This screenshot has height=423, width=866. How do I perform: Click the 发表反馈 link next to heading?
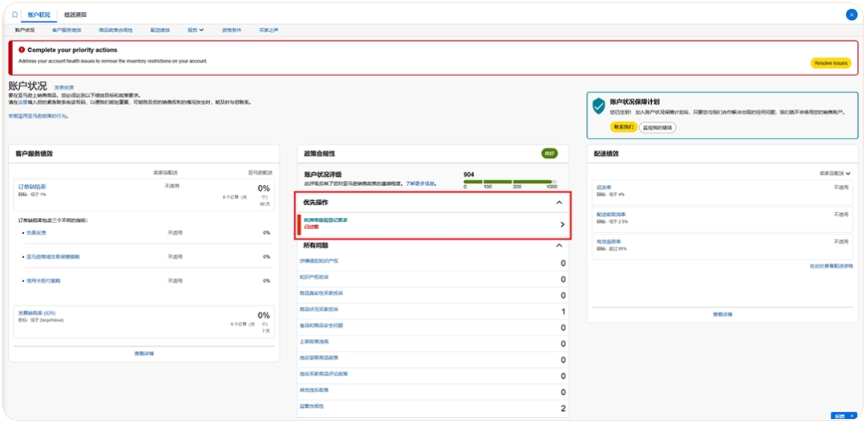pyautogui.click(x=63, y=87)
